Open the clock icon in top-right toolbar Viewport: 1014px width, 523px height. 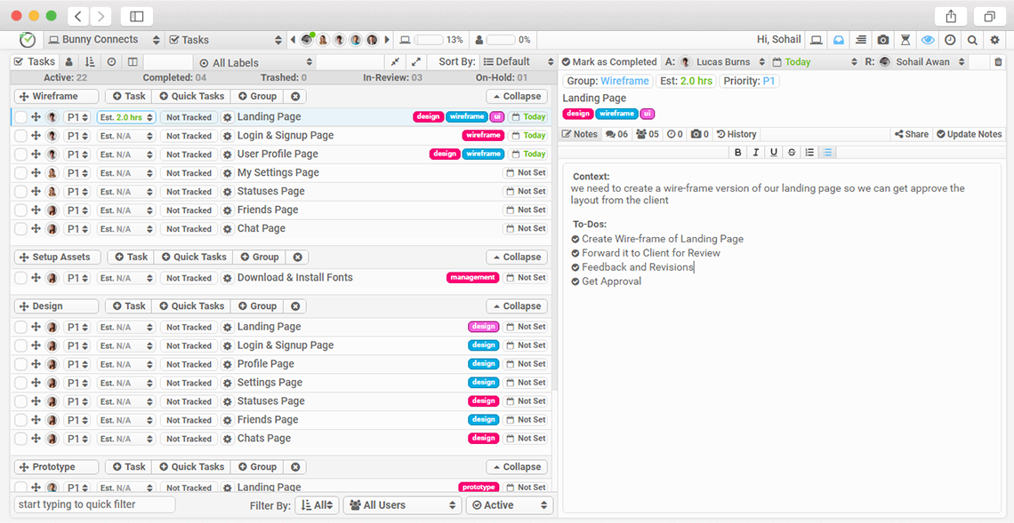point(950,40)
